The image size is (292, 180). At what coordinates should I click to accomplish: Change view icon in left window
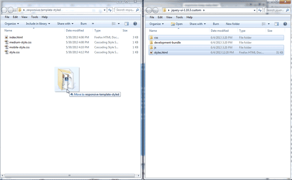[114, 23]
